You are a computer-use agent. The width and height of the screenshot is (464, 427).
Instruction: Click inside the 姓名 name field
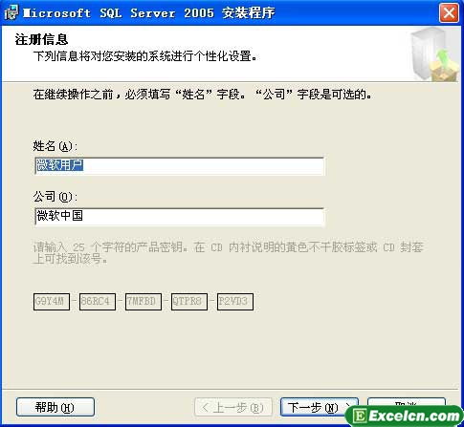[x=180, y=166]
